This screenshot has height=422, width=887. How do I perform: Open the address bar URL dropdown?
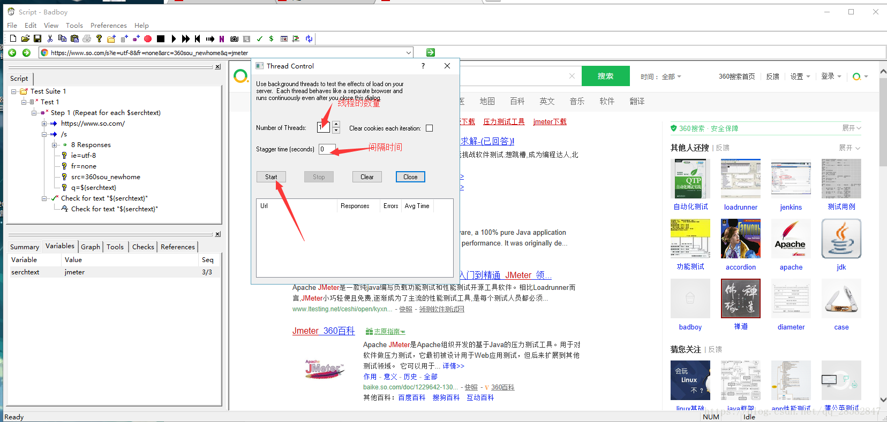409,52
